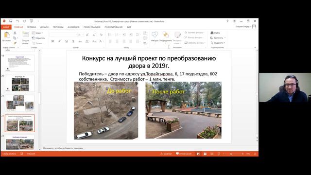Start slideshow from quick access toolbar
Viewport: 311px width, 175px height.
pos(31,21)
